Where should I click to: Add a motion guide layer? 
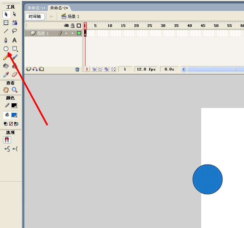coord(35,69)
